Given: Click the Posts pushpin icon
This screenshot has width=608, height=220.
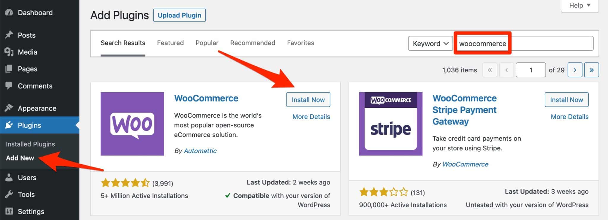Looking at the screenshot, I should pos(9,35).
